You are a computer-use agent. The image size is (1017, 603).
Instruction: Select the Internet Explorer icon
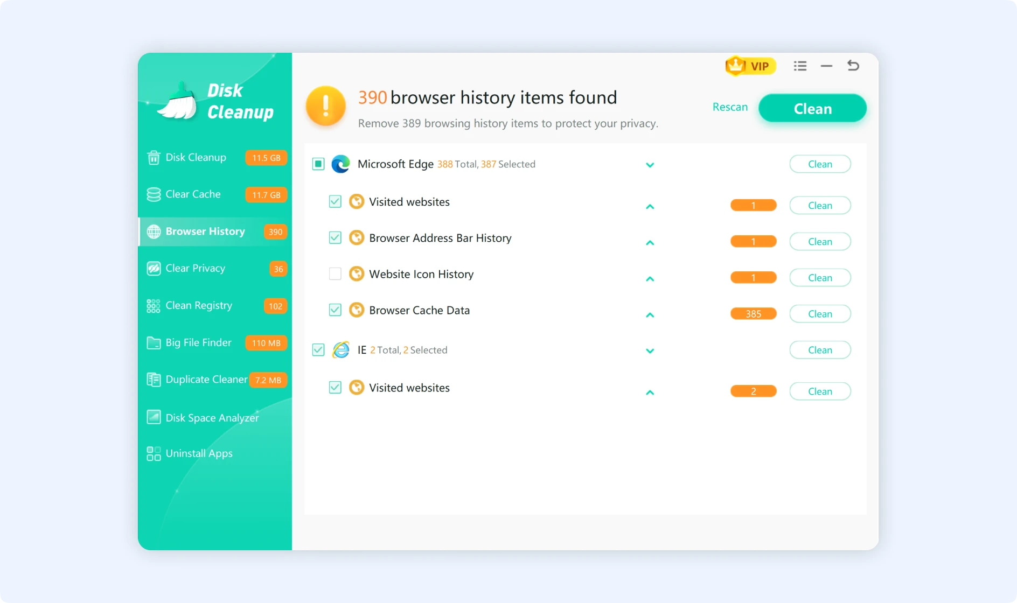(340, 350)
